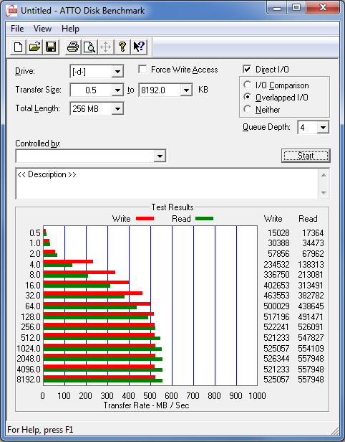The image size is (345, 442).
Task: Open the Drive dropdown showing [-d-]
Action: [97, 72]
